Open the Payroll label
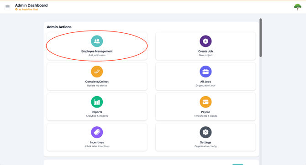The width and height of the screenshot is (306, 165). pos(206,112)
